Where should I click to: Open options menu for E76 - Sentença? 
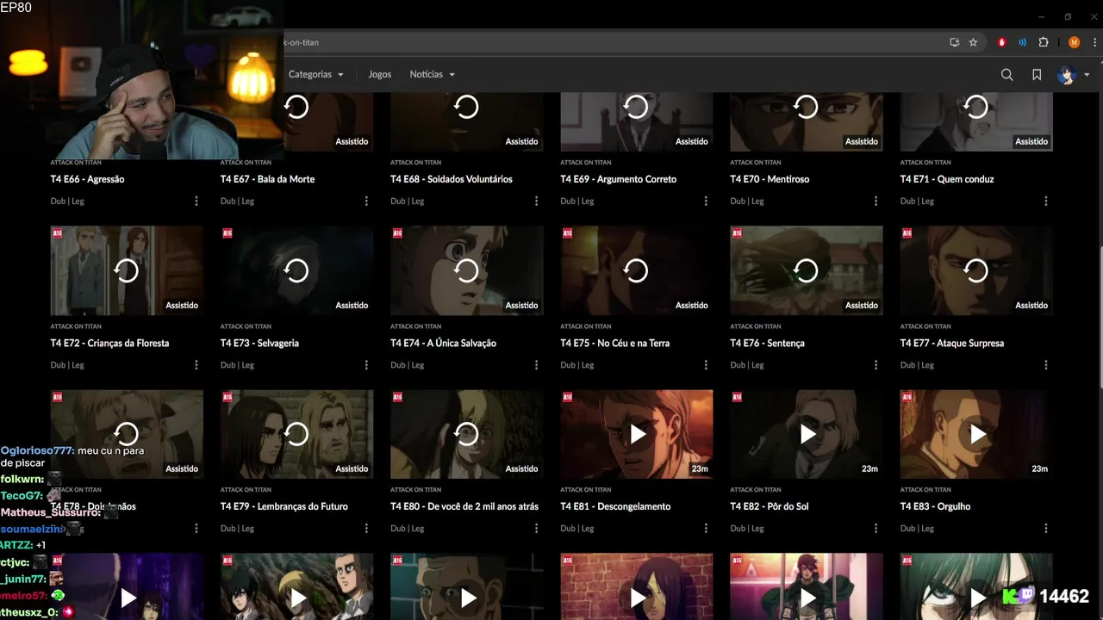tap(876, 365)
